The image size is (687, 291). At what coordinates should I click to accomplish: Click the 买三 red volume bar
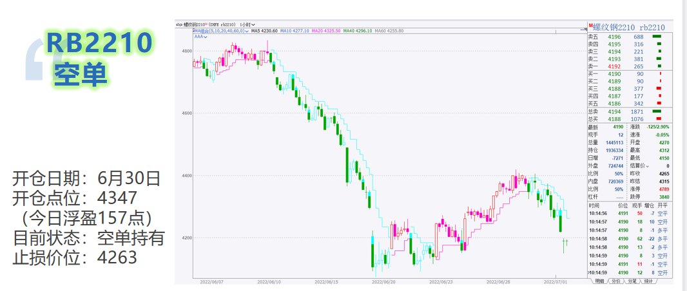(659, 89)
